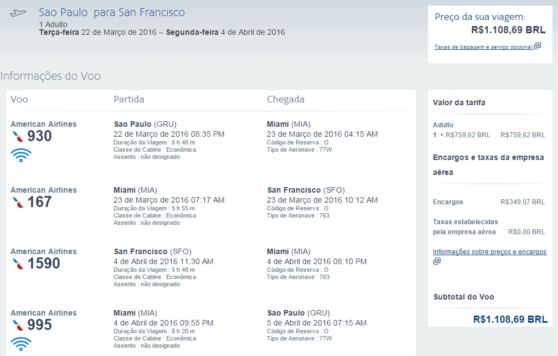This screenshot has height=356, width=558.
Task: Click arrival 23 de Março de 2016 10:12 AM
Action: point(322,200)
